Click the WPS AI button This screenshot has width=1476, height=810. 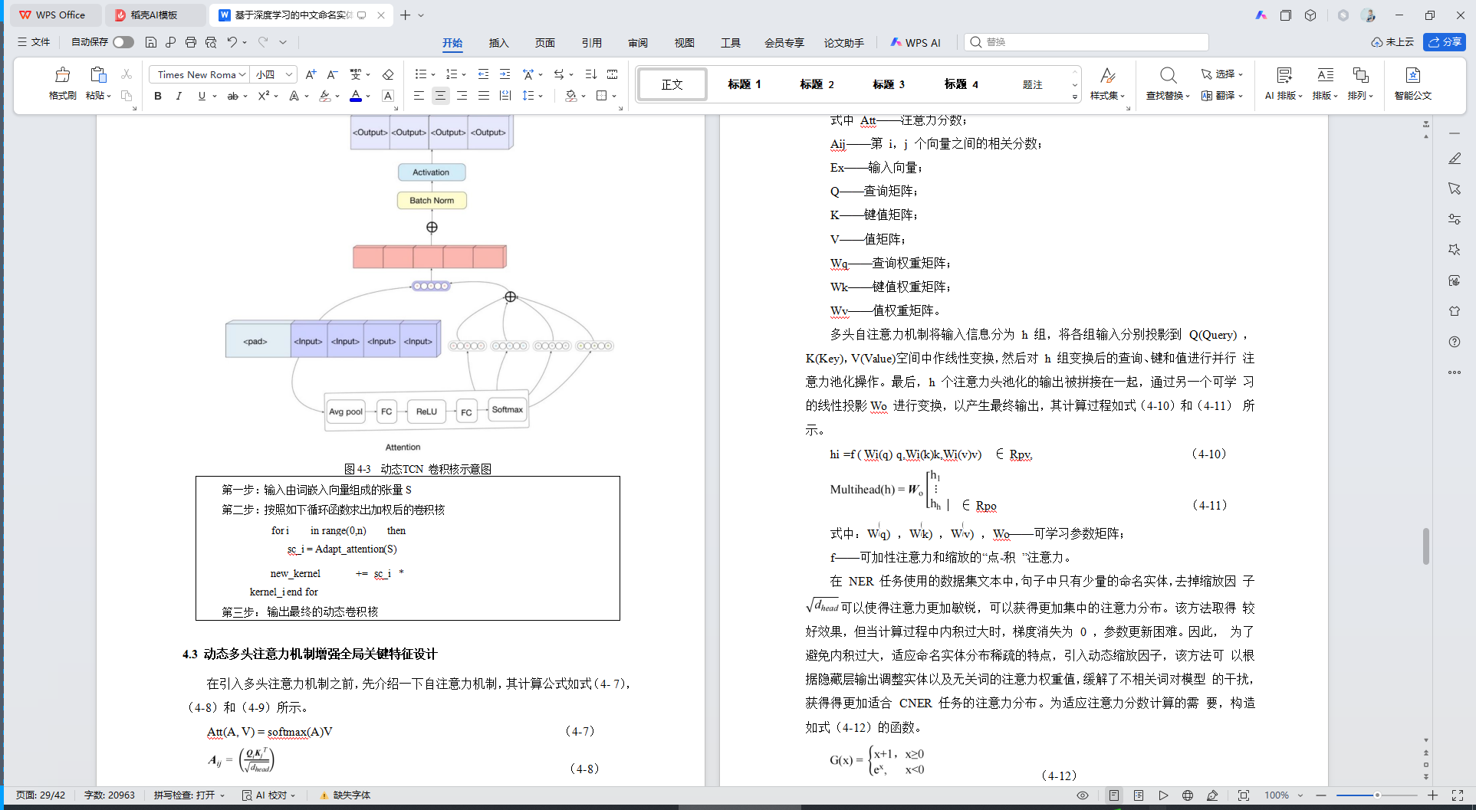916,43
